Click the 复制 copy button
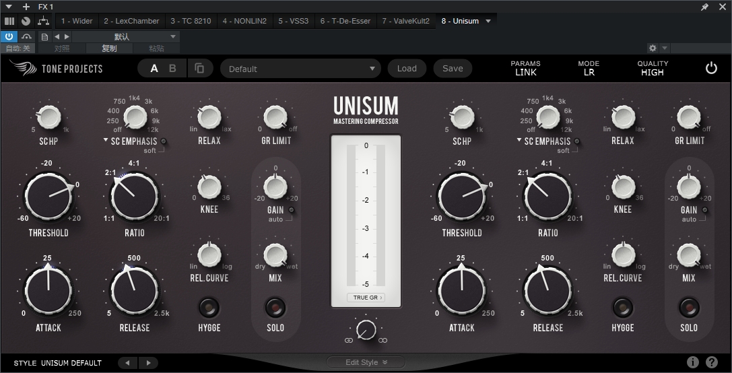 click(109, 48)
